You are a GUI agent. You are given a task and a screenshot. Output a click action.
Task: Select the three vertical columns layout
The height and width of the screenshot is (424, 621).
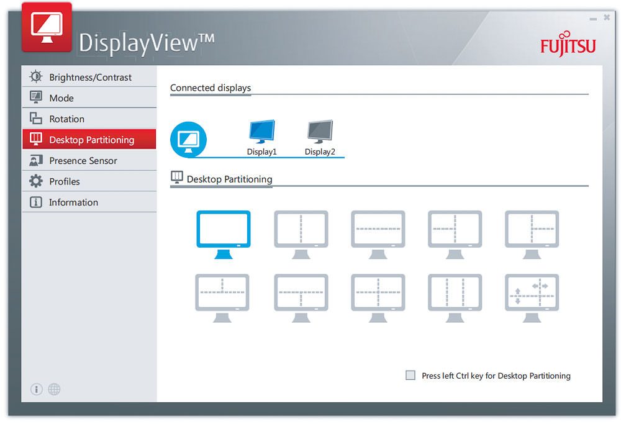[x=455, y=298]
